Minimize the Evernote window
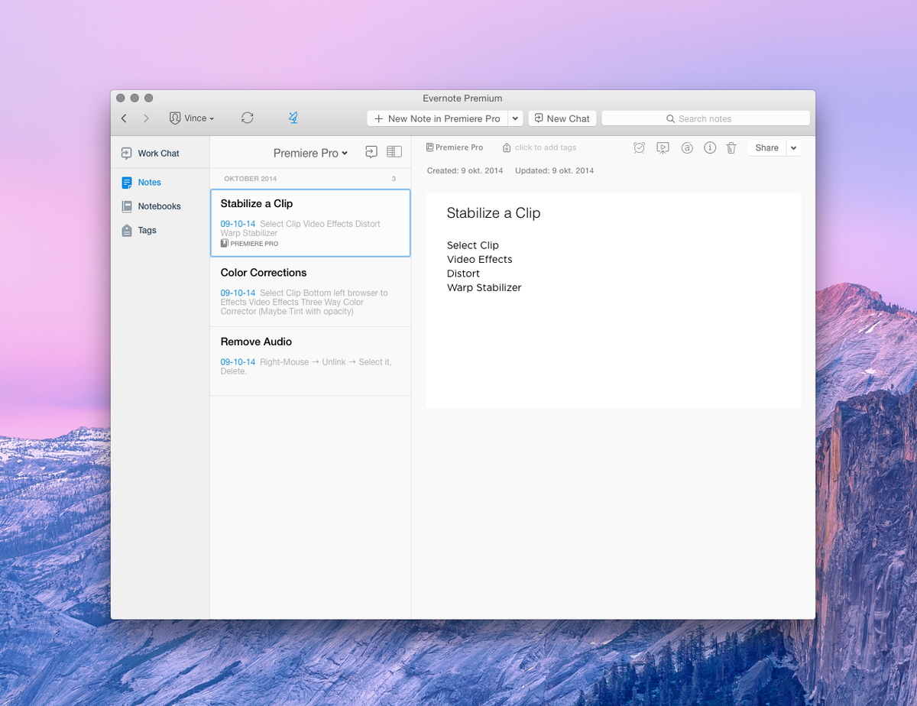Viewport: 917px width, 706px height. pos(134,98)
